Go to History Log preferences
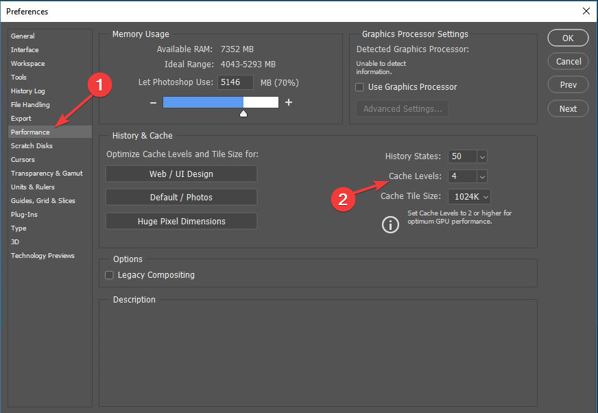The width and height of the screenshot is (598, 413). pyautogui.click(x=27, y=91)
